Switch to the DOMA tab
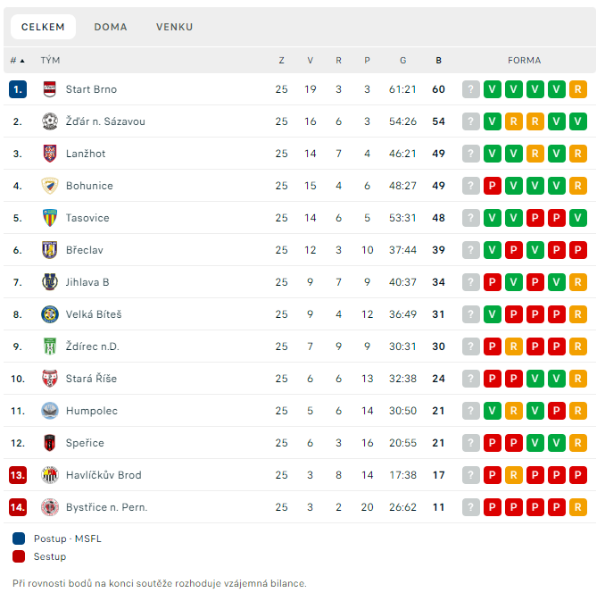Image resolution: width=605 pixels, height=601 pixels. [111, 27]
